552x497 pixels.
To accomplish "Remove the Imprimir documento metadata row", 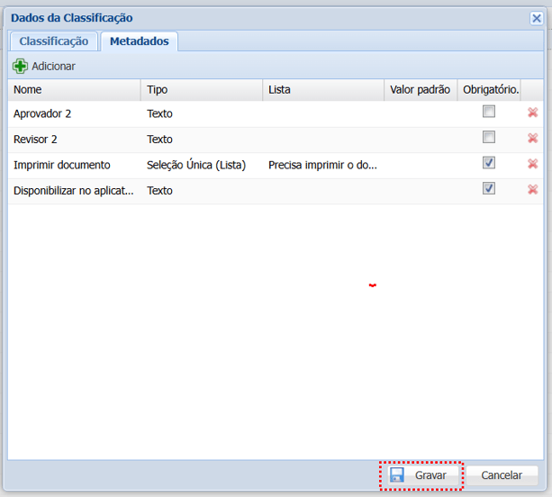I will [x=532, y=164].
